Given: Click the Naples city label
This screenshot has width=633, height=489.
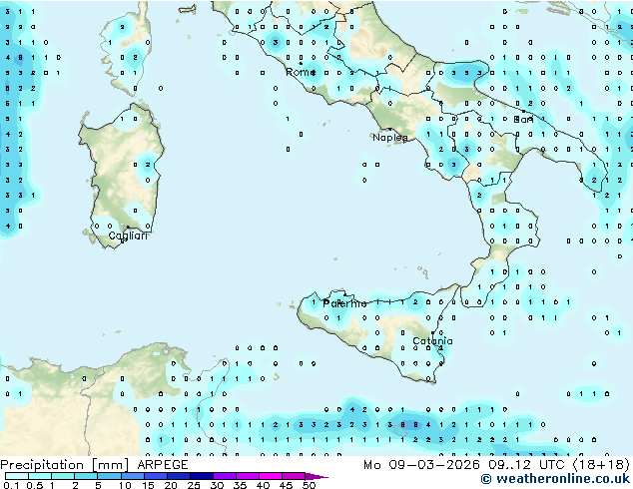Looking at the screenshot, I should [390, 138].
